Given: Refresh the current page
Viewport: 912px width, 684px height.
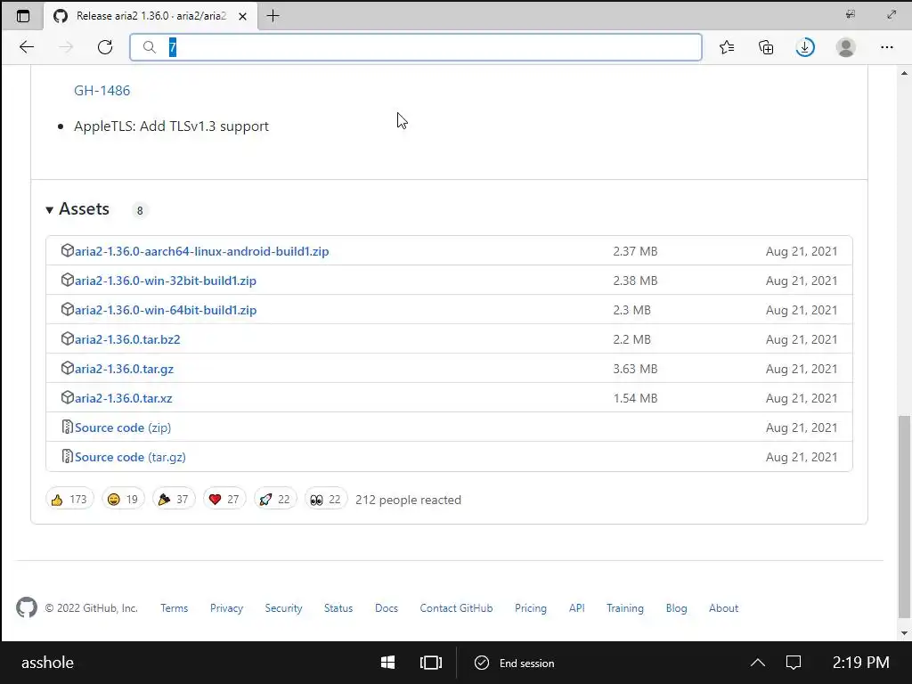Looking at the screenshot, I should point(105,47).
